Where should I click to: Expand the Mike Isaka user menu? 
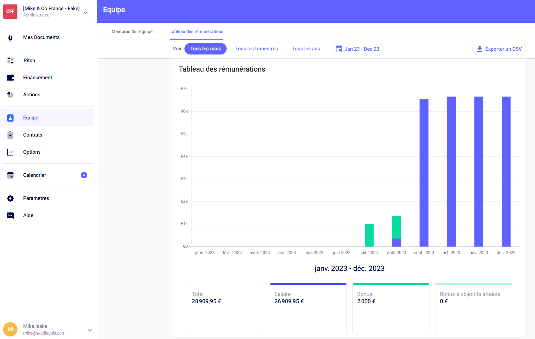90,330
